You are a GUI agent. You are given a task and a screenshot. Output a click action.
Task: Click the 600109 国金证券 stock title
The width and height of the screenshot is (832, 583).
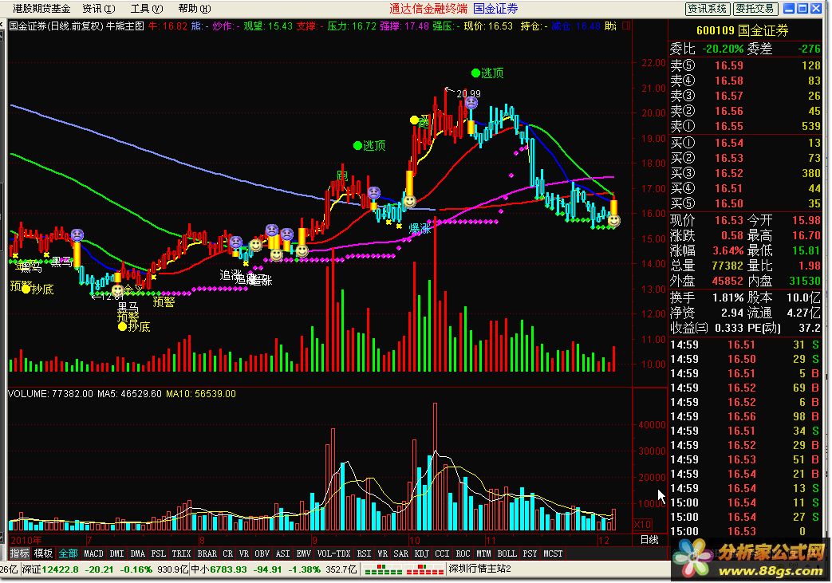coord(742,31)
